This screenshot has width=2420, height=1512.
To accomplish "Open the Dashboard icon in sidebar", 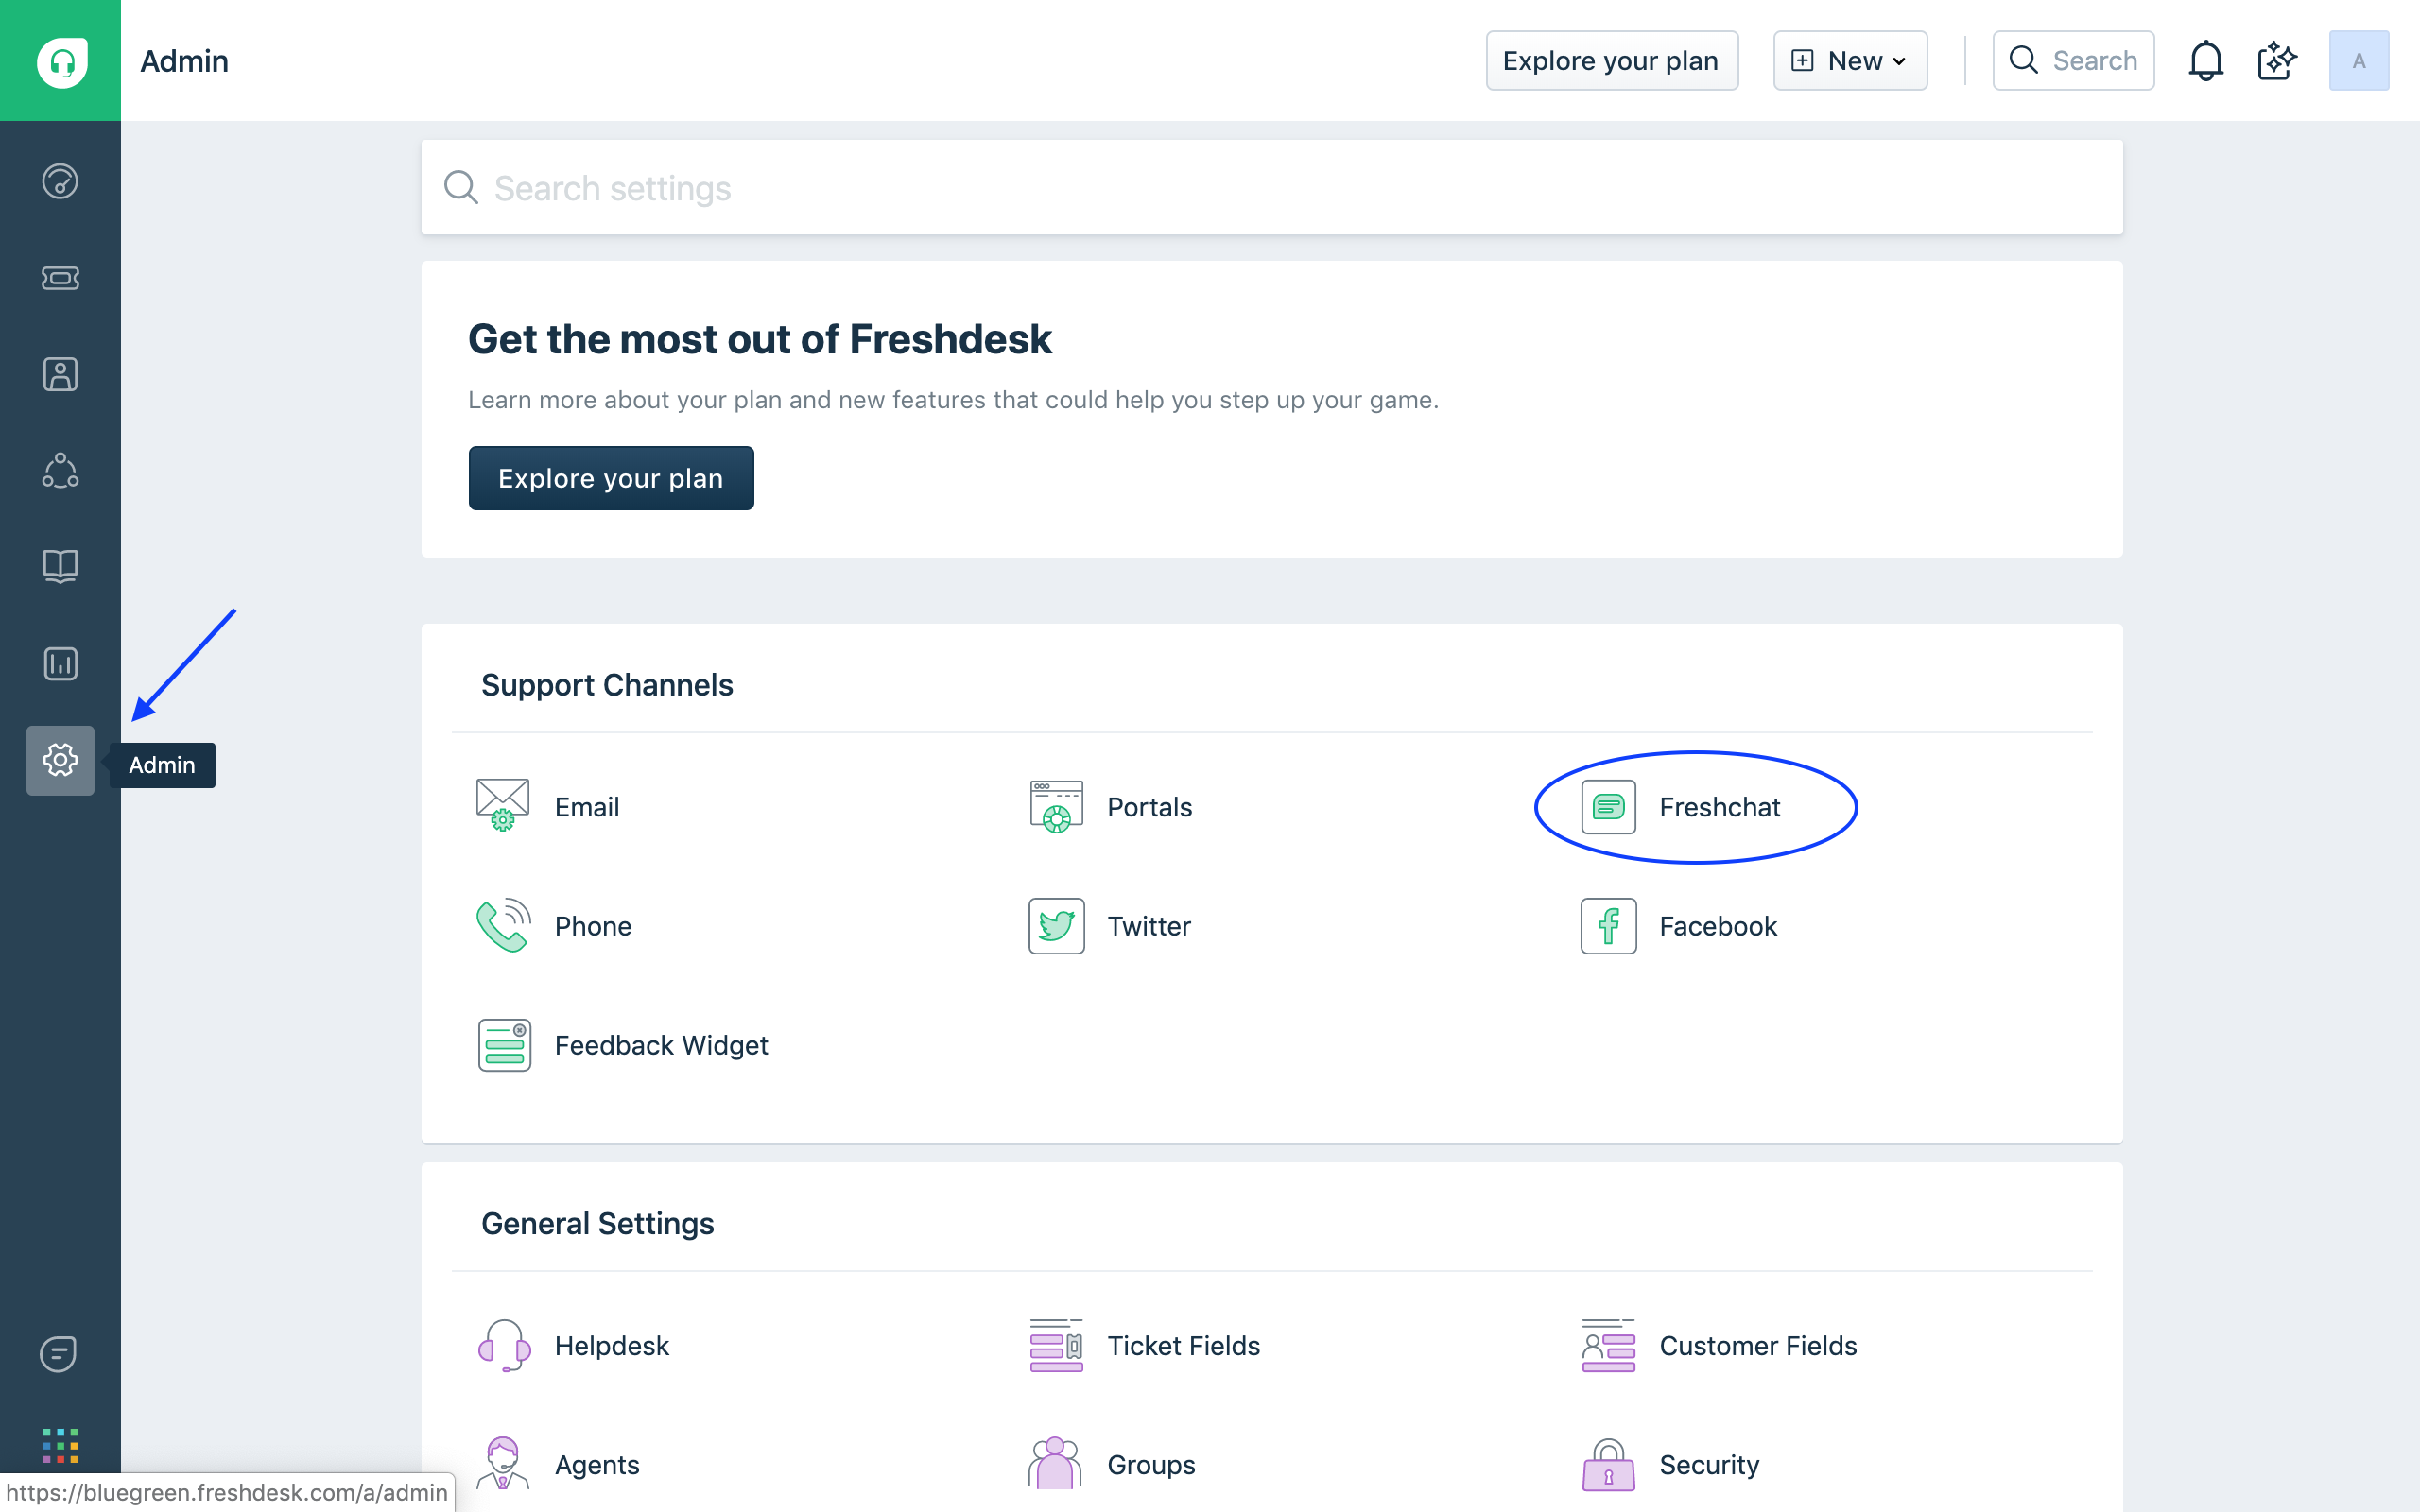I will point(60,181).
